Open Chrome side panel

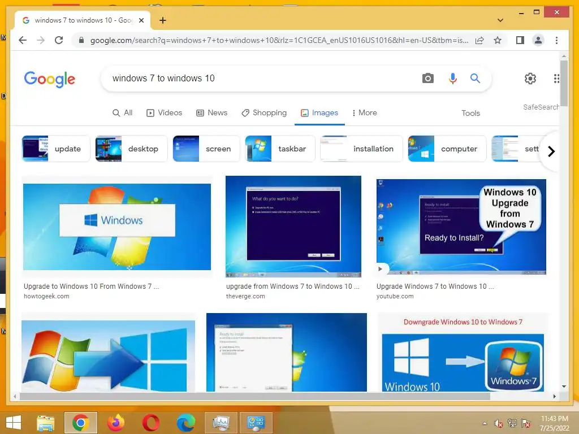pyautogui.click(x=520, y=40)
